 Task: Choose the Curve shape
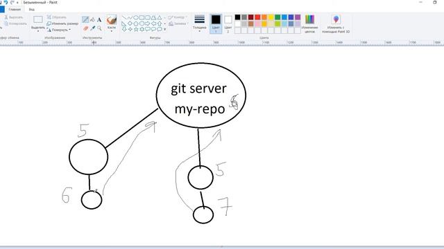point(130,17)
